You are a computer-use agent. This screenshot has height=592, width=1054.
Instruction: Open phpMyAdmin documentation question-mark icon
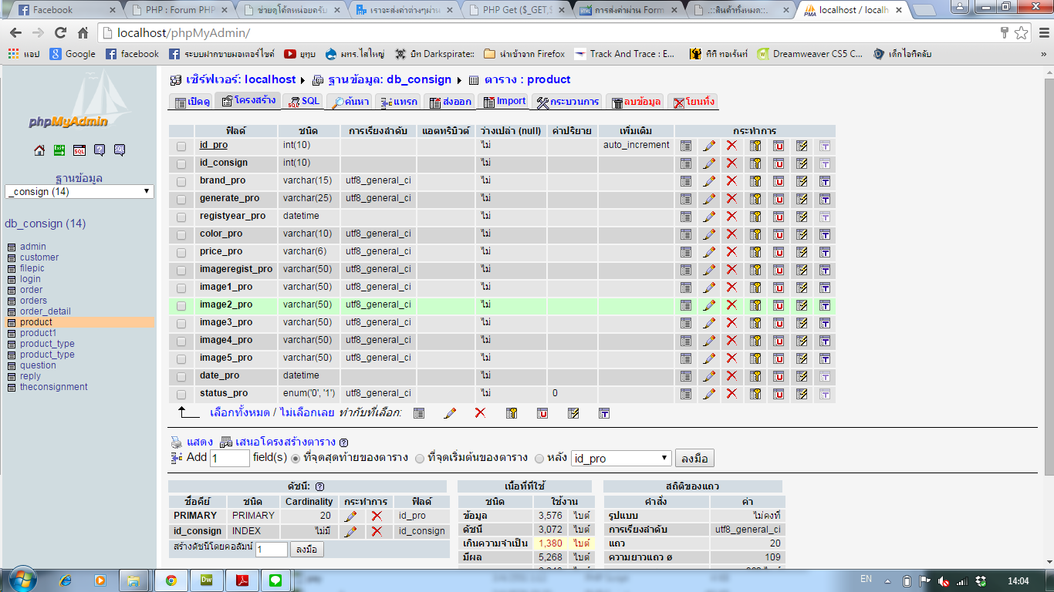click(100, 150)
